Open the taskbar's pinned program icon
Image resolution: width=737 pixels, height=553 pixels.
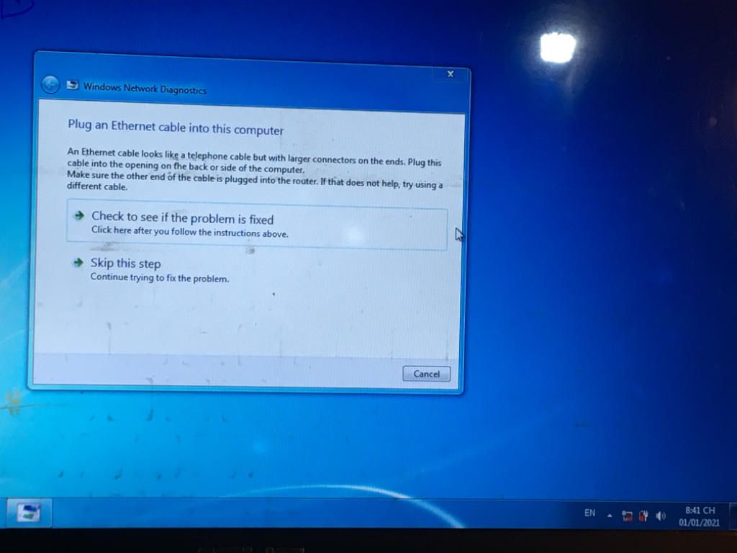coord(28,512)
